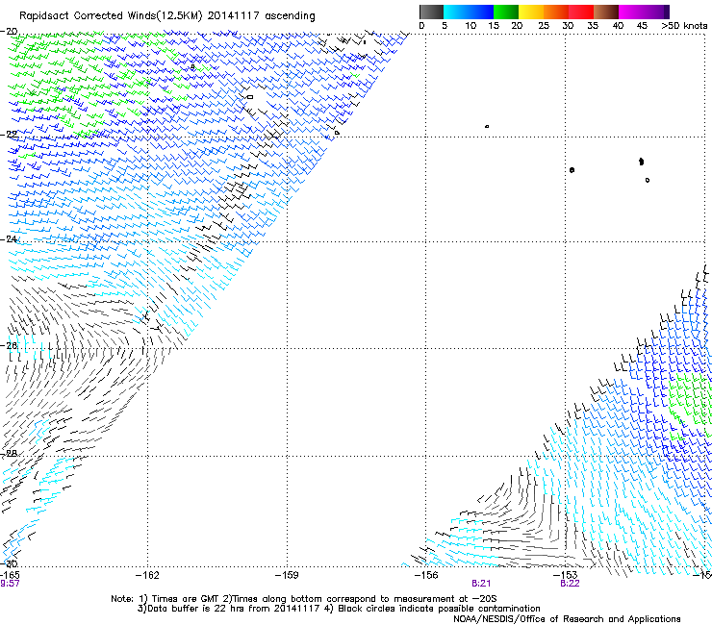Click the '-159' longitude axis label

(287, 576)
